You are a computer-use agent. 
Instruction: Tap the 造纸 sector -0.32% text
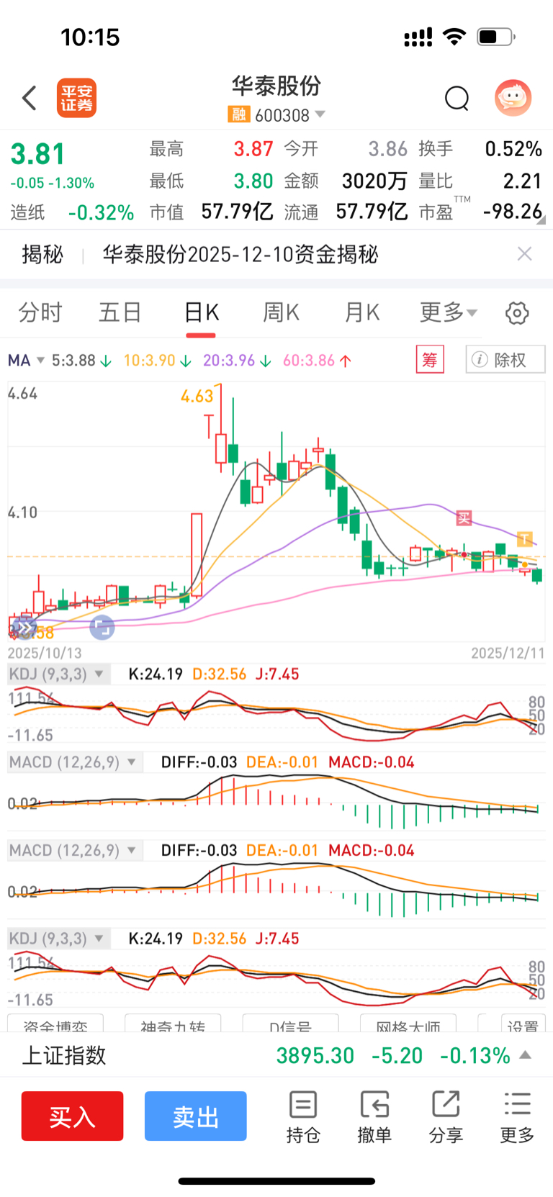pyautogui.click(x=72, y=212)
